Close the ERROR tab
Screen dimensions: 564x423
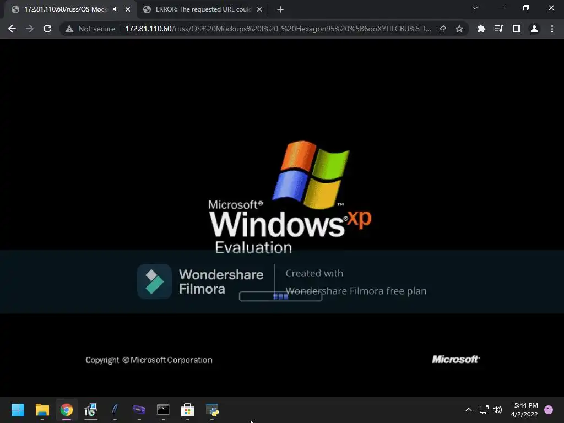[259, 9]
